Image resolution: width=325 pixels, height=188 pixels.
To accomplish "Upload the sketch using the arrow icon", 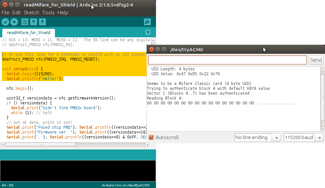I will point(14,22).
